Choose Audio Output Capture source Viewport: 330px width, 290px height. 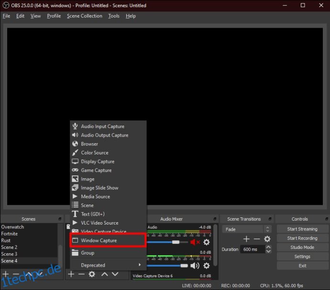(x=108, y=135)
